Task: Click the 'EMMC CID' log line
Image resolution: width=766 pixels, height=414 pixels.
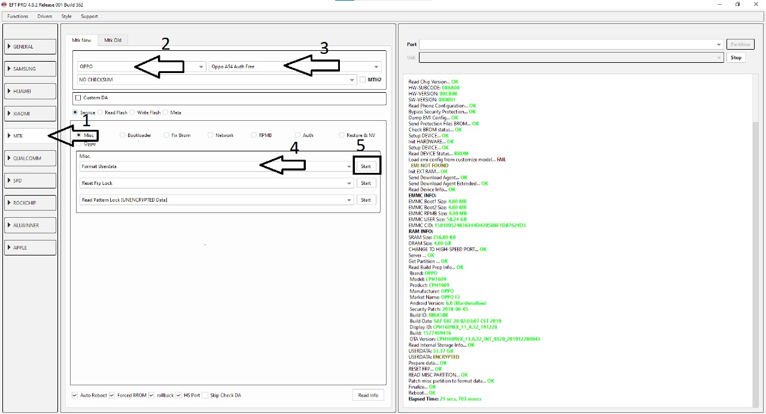Action: [467, 226]
